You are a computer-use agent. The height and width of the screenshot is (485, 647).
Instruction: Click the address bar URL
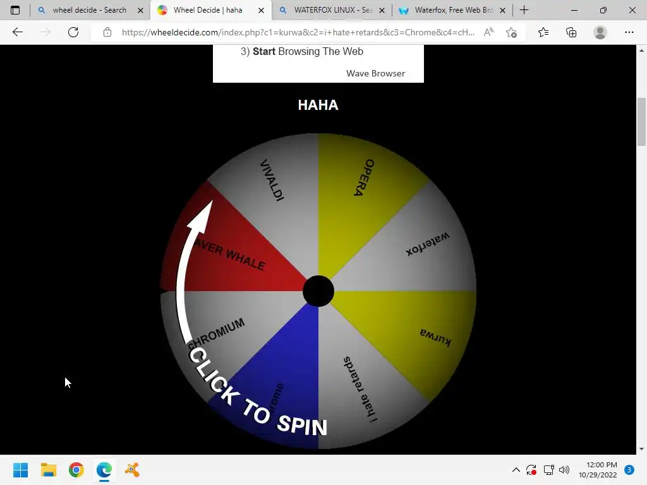(x=298, y=32)
